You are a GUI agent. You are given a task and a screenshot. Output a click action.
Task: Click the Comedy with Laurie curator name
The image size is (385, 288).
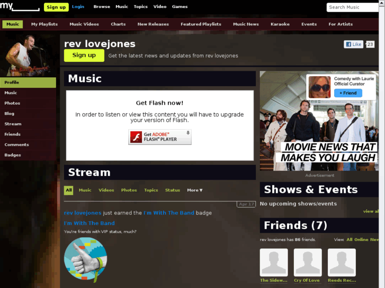coord(354,79)
